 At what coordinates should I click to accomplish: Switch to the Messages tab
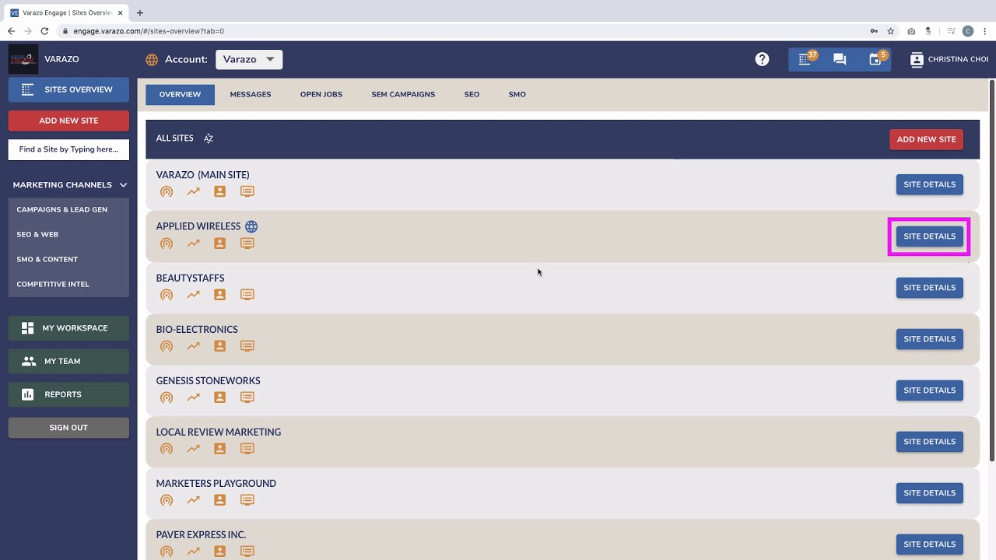click(251, 94)
